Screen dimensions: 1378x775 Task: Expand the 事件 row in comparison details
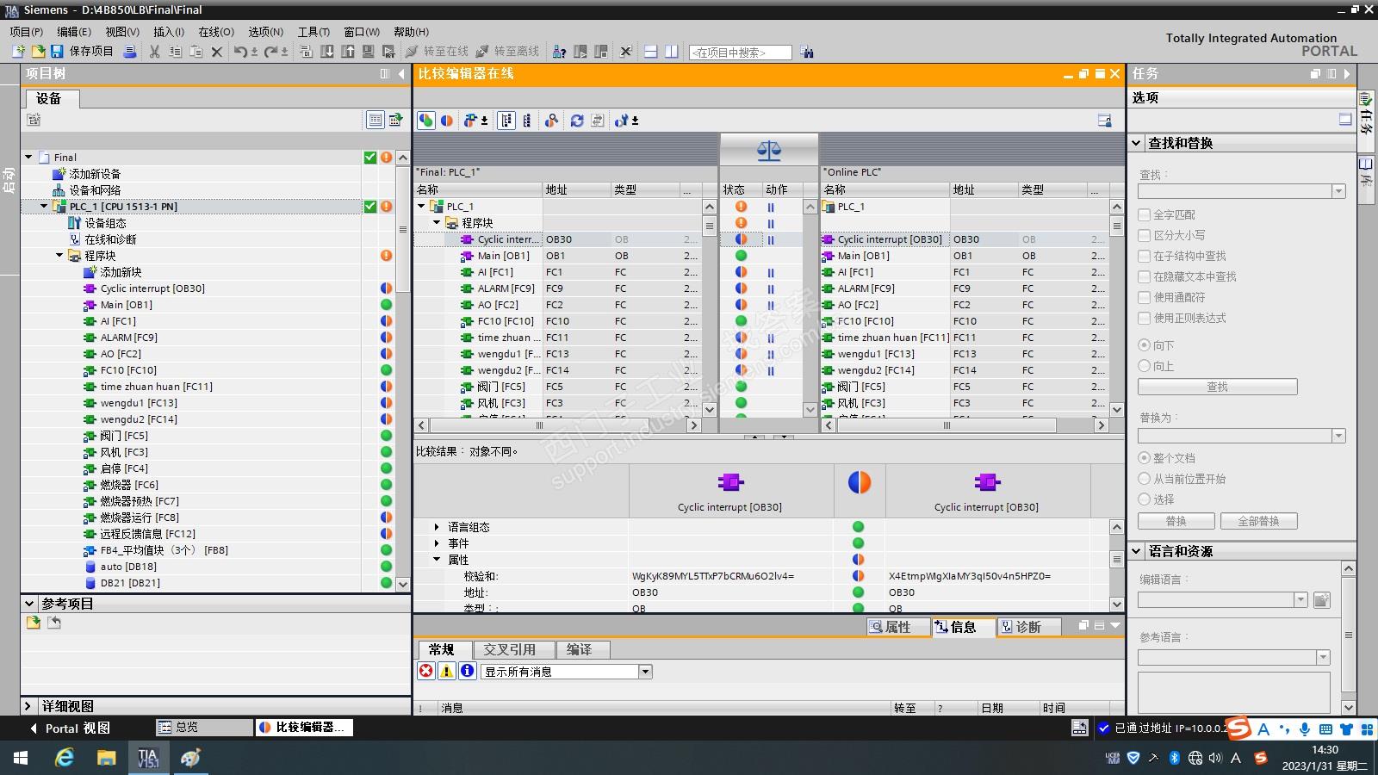coord(437,543)
